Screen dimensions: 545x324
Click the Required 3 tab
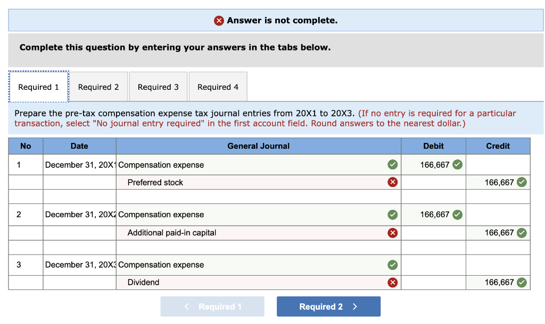(158, 86)
